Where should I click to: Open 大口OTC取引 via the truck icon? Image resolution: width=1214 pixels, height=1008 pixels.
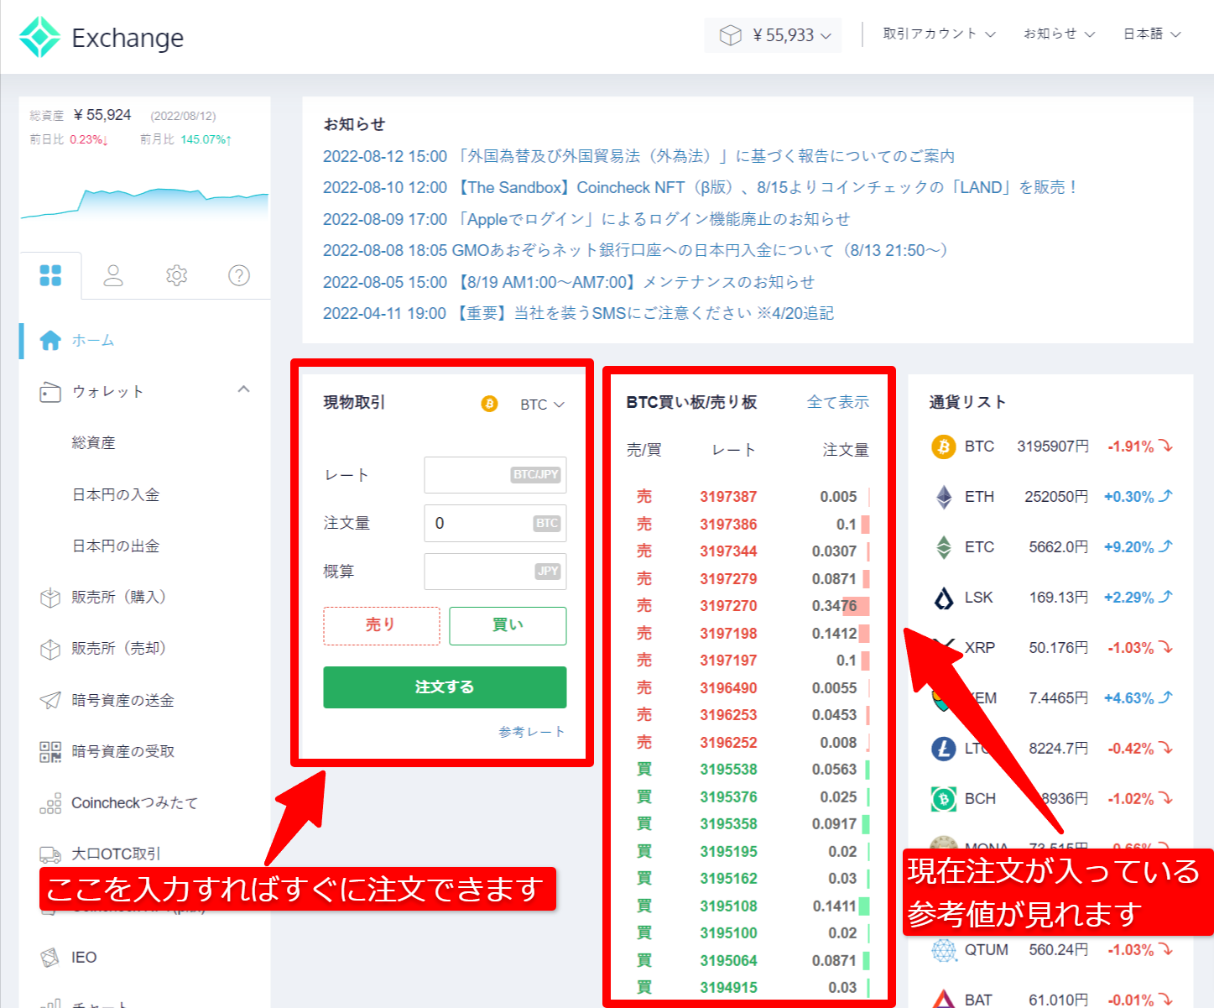(x=50, y=854)
